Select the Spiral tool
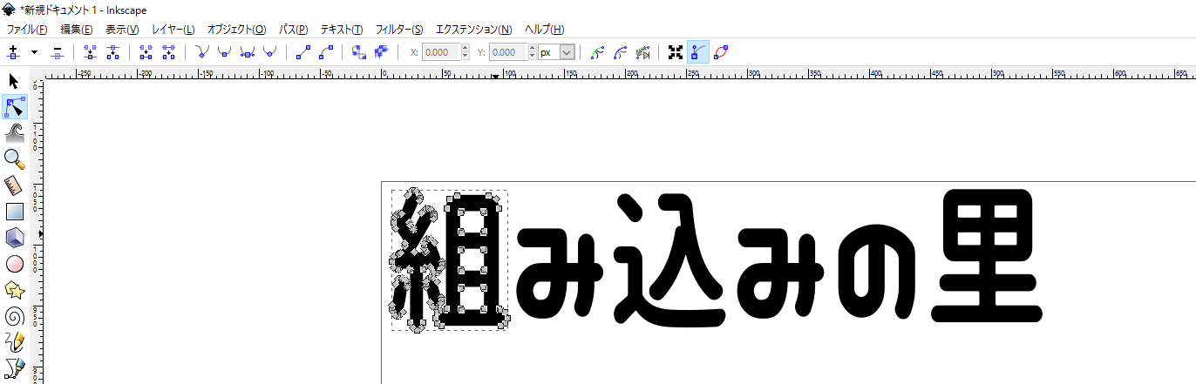 pyautogui.click(x=14, y=315)
